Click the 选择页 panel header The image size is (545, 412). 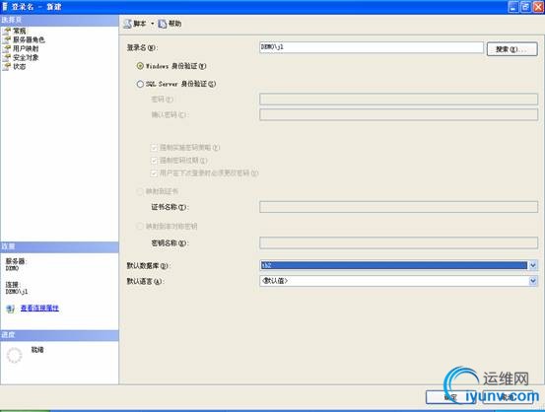[59, 20]
